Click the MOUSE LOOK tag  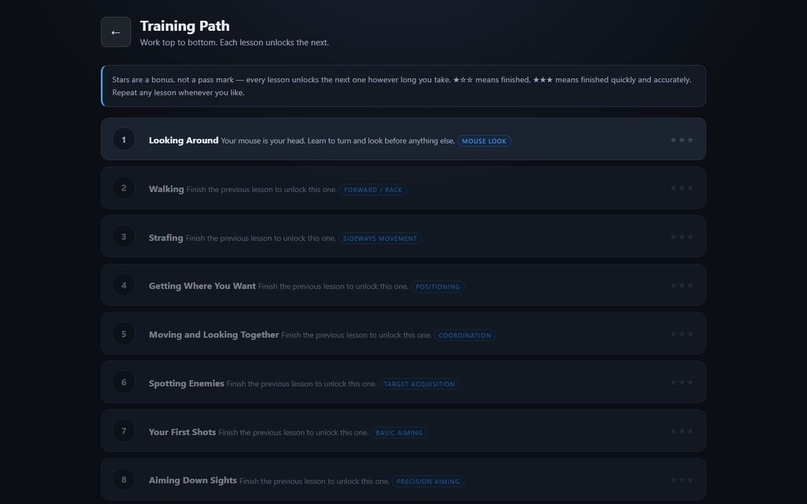click(484, 141)
